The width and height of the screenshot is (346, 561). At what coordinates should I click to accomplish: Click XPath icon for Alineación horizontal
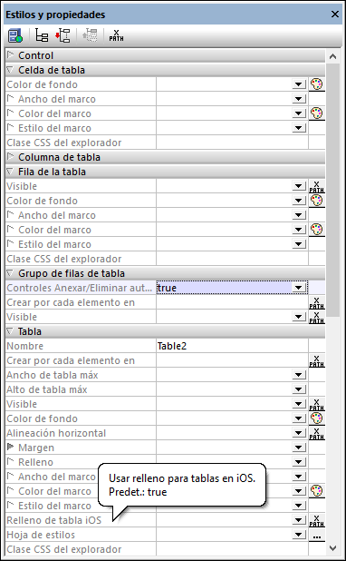[x=316, y=433]
